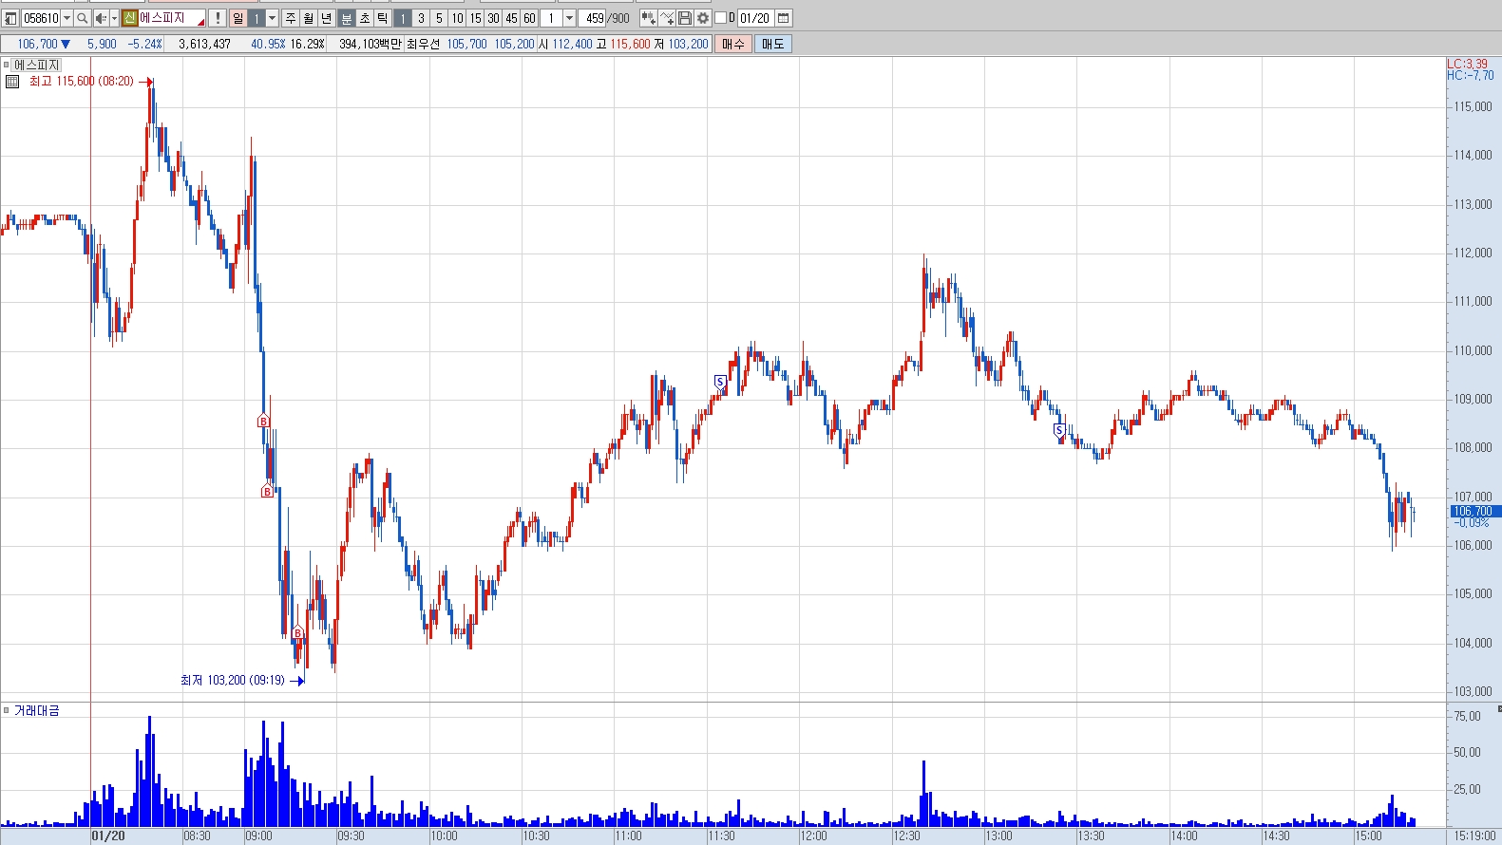Click the exclamation mark info icon
This screenshot has width=1502, height=845.
218,18
